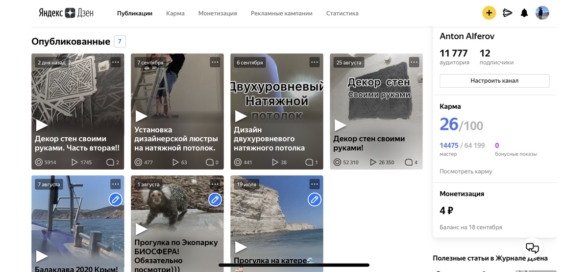Click the 4 ₽ monetization balance

click(446, 211)
